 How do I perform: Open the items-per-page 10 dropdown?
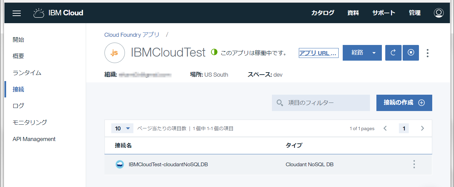click(x=122, y=128)
